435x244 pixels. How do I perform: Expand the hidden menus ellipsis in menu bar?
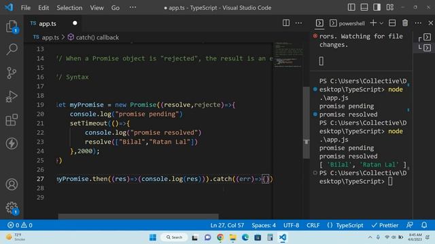[x=133, y=7]
